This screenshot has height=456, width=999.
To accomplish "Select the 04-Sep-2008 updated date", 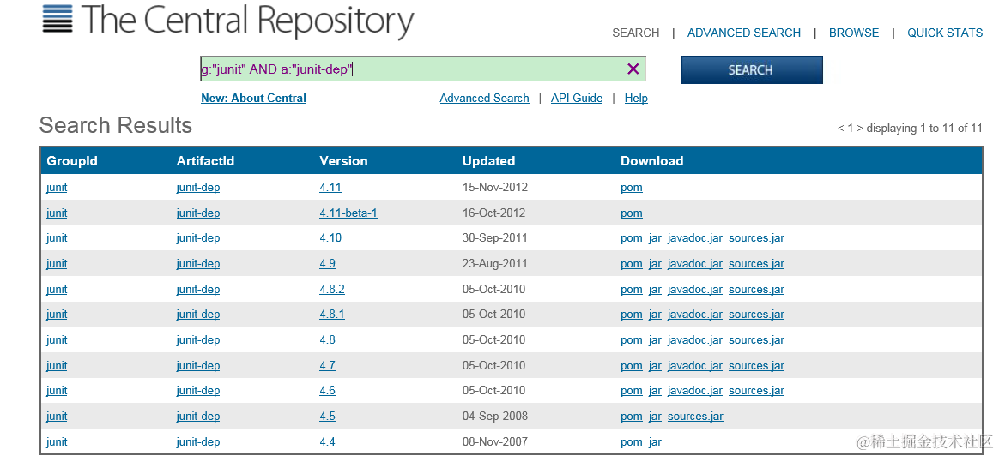I will (x=495, y=416).
